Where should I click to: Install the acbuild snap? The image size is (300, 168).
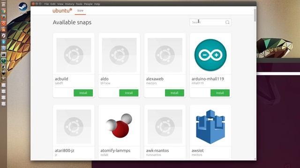point(83,93)
